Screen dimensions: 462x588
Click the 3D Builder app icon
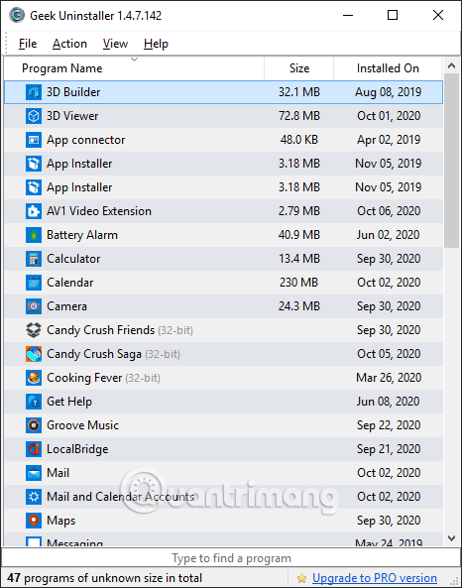(x=34, y=92)
